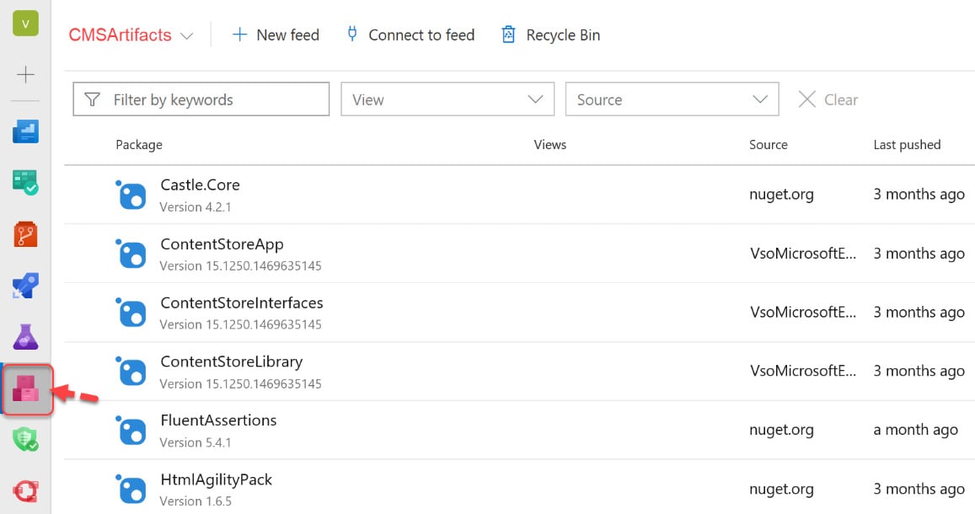Image resolution: width=975 pixels, height=514 pixels.
Task: Click 'Version 4.2.1' under Castle.Core
Action: point(196,207)
